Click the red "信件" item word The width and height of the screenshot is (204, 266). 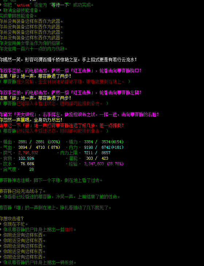click(69, 230)
